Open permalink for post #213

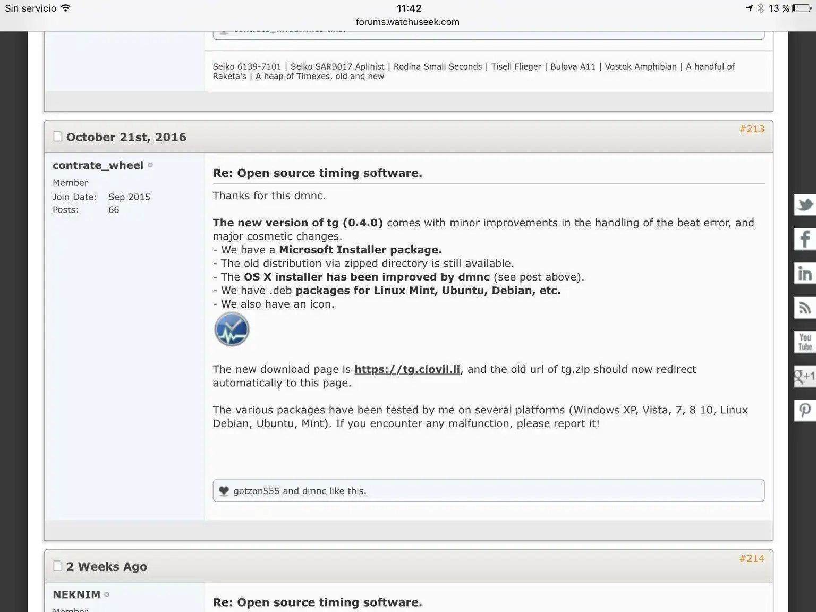pyautogui.click(x=752, y=129)
